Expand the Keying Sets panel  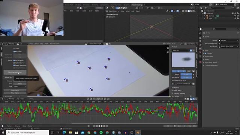tap(208, 57)
